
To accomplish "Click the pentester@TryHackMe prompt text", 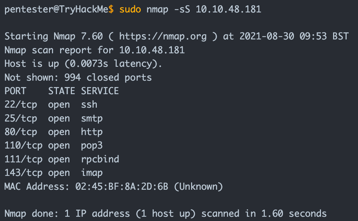I will [x=56, y=9].
